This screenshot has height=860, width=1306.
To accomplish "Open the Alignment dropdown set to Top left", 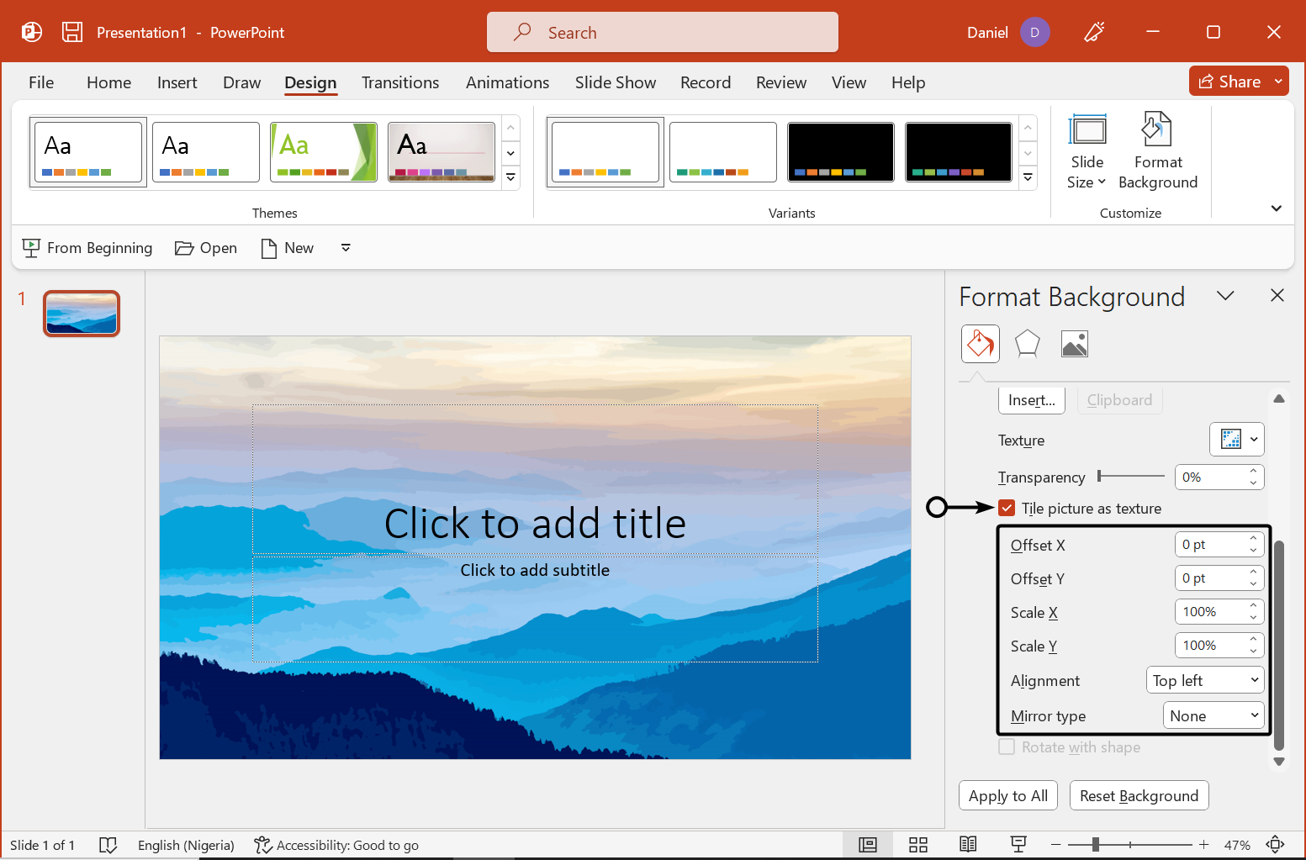I will click(1205, 679).
